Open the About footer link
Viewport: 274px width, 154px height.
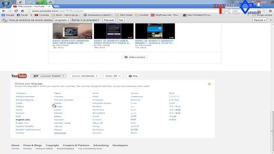click(15, 145)
